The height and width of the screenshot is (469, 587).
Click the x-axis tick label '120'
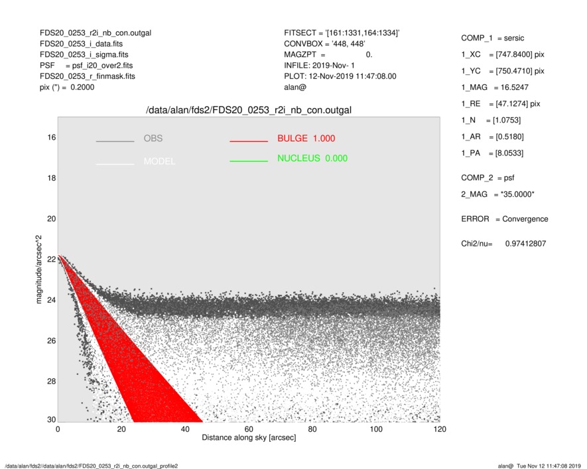pos(440,429)
